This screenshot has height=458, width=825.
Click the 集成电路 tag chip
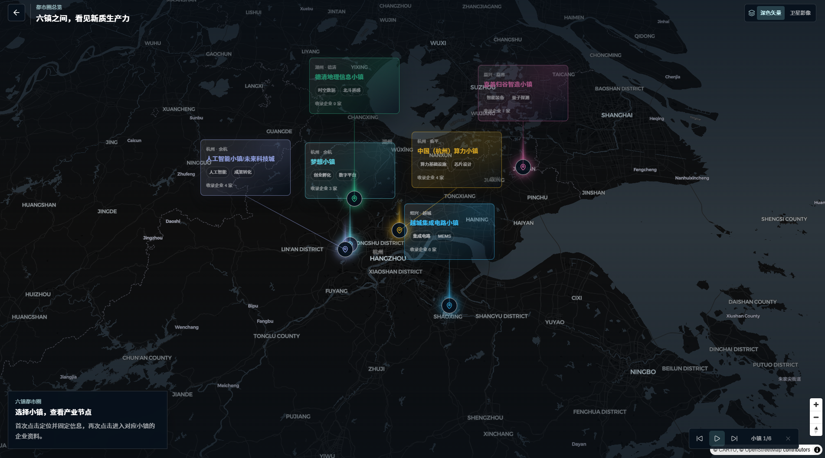[422, 236]
